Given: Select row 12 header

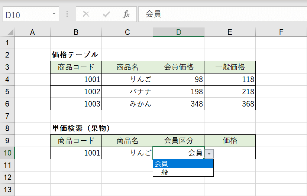Looking at the screenshot, I should (7, 177).
